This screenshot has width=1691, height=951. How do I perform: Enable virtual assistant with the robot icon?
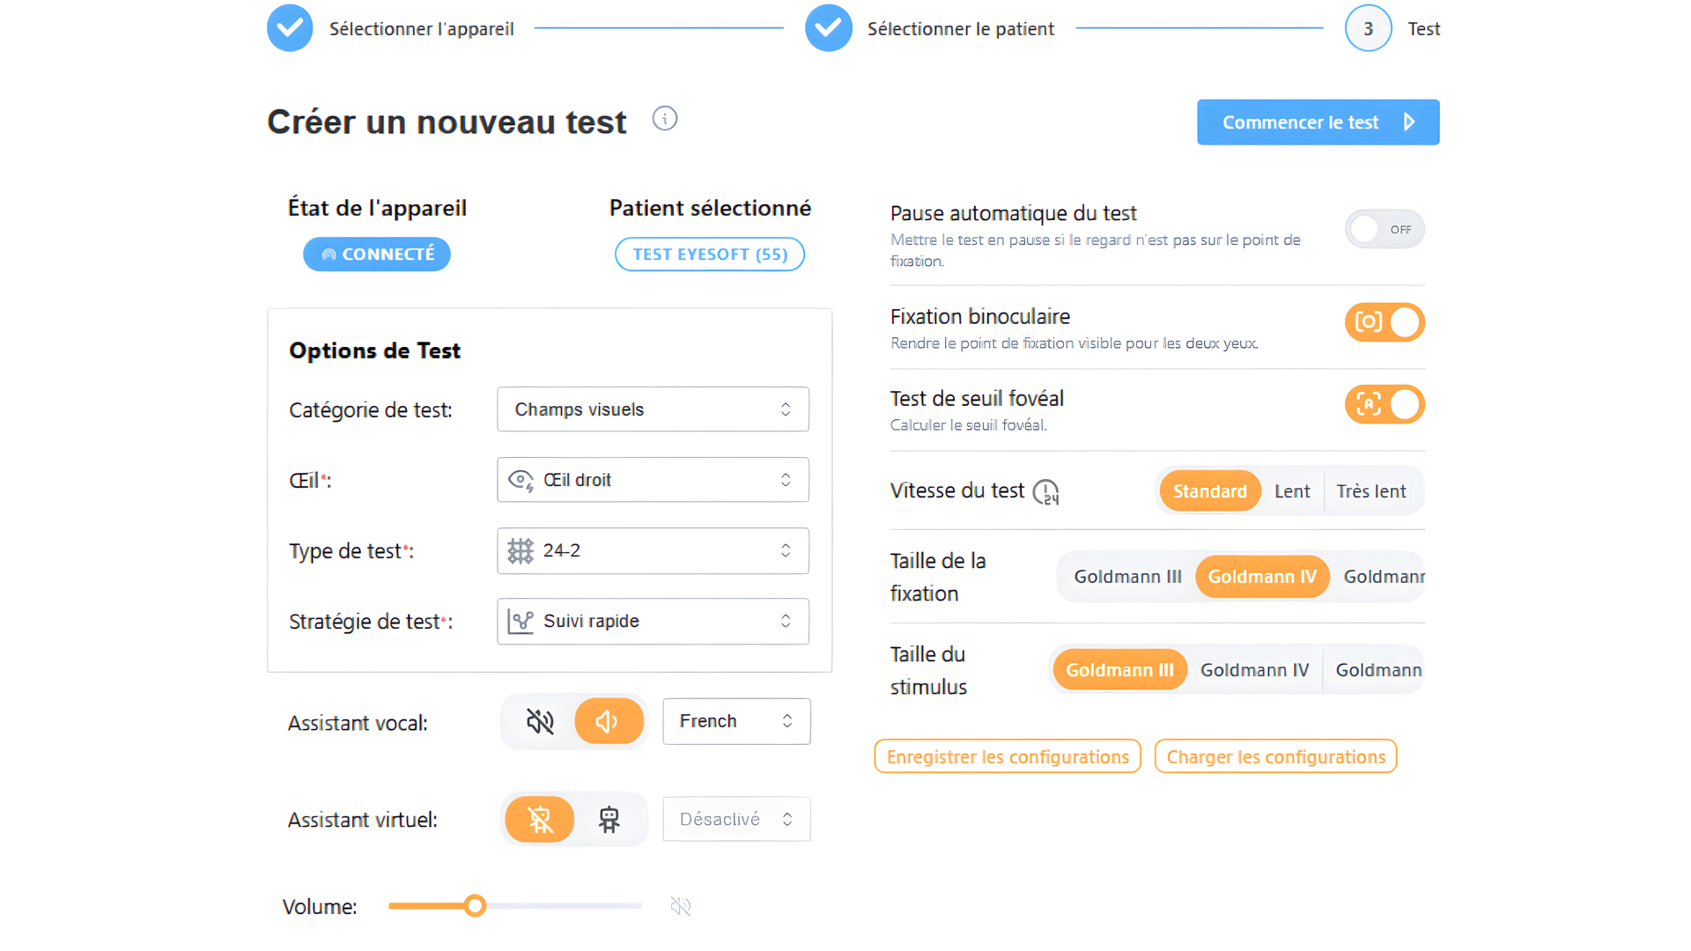click(x=609, y=820)
